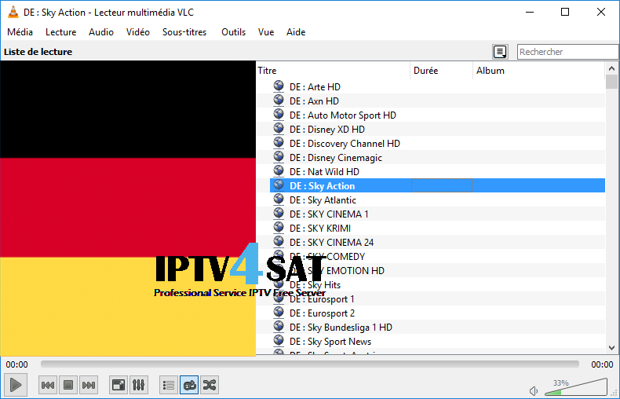620x399 pixels.
Task: Start playback with the Play button
Action: [16, 384]
